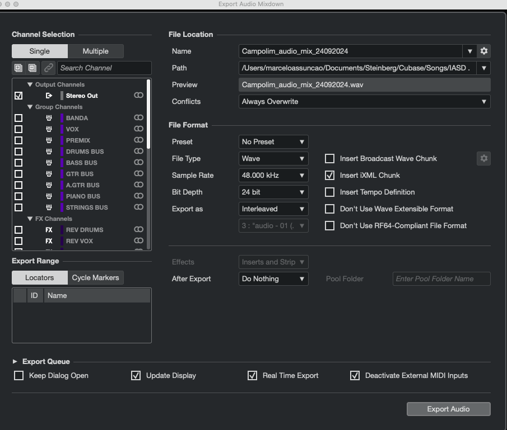This screenshot has width=507, height=430.
Task: Disable the Real Time Export checkbox
Action: pyautogui.click(x=252, y=376)
